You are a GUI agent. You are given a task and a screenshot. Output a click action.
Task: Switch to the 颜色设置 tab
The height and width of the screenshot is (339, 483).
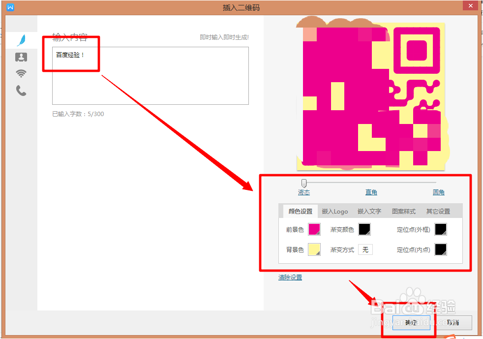tap(301, 212)
